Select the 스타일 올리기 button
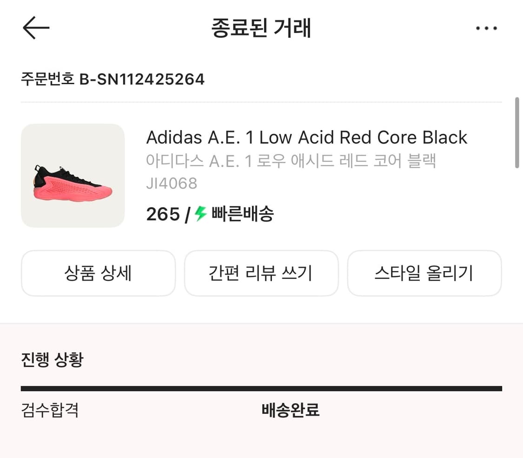The width and height of the screenshot is (523, 458). tap(424, 273)
